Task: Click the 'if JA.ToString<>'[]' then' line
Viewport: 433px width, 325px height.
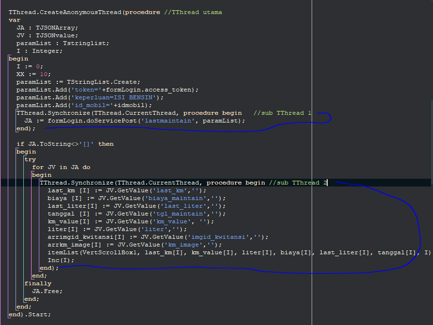Action: click(x=65, y=144)
